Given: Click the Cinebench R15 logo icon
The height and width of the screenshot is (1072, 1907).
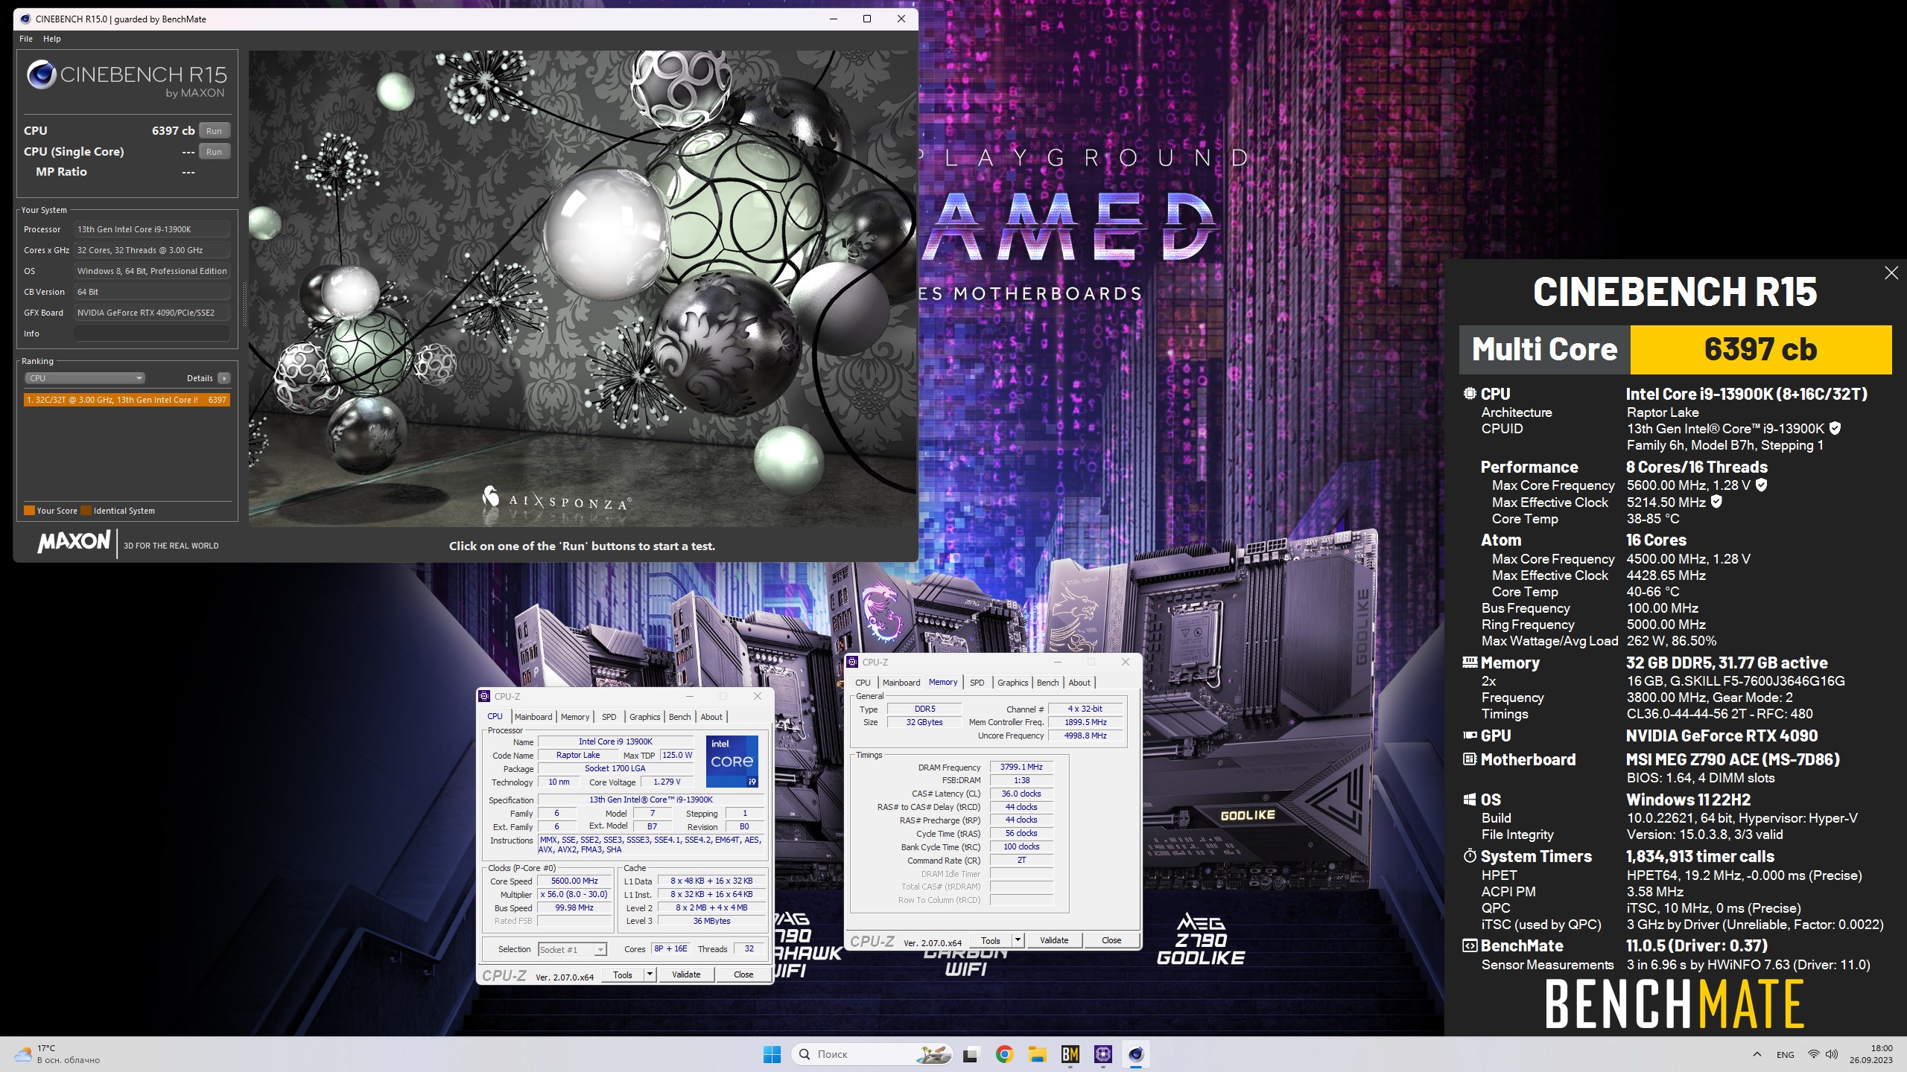Looking at the screenshot, I should tap(42, 75).
